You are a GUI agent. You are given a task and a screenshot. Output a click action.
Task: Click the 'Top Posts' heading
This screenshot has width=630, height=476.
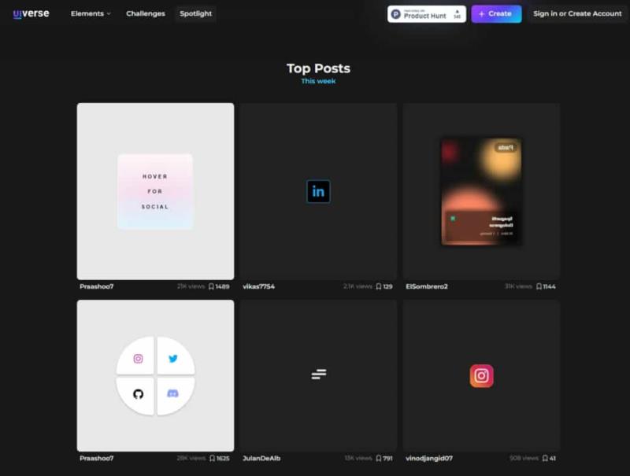pyautogui.click(x=318, y=68)
